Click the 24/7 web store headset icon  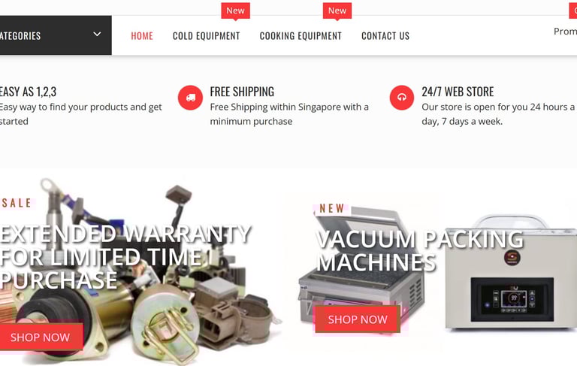402,98
